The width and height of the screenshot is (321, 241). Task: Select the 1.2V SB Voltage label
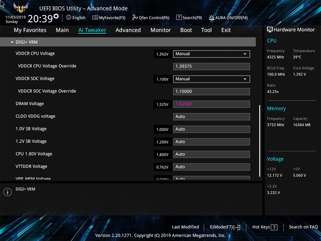click(31, 141)
